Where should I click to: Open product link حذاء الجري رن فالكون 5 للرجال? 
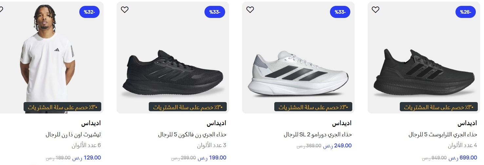pyautogui.click(x=192, y=134)
